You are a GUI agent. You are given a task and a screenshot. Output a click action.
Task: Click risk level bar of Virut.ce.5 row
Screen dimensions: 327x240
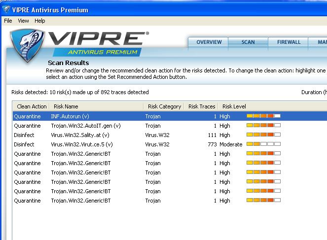263,144
